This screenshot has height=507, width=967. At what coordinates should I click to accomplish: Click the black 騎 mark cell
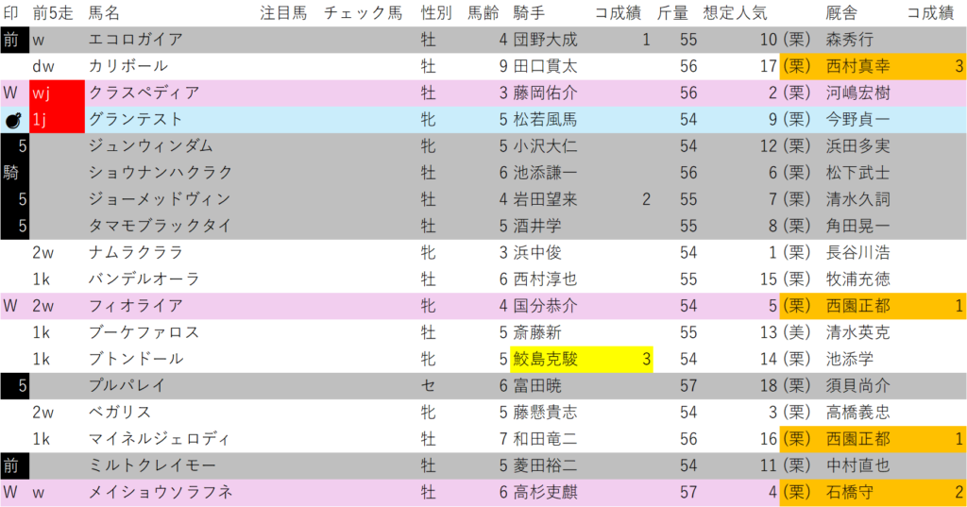point(12,173)
